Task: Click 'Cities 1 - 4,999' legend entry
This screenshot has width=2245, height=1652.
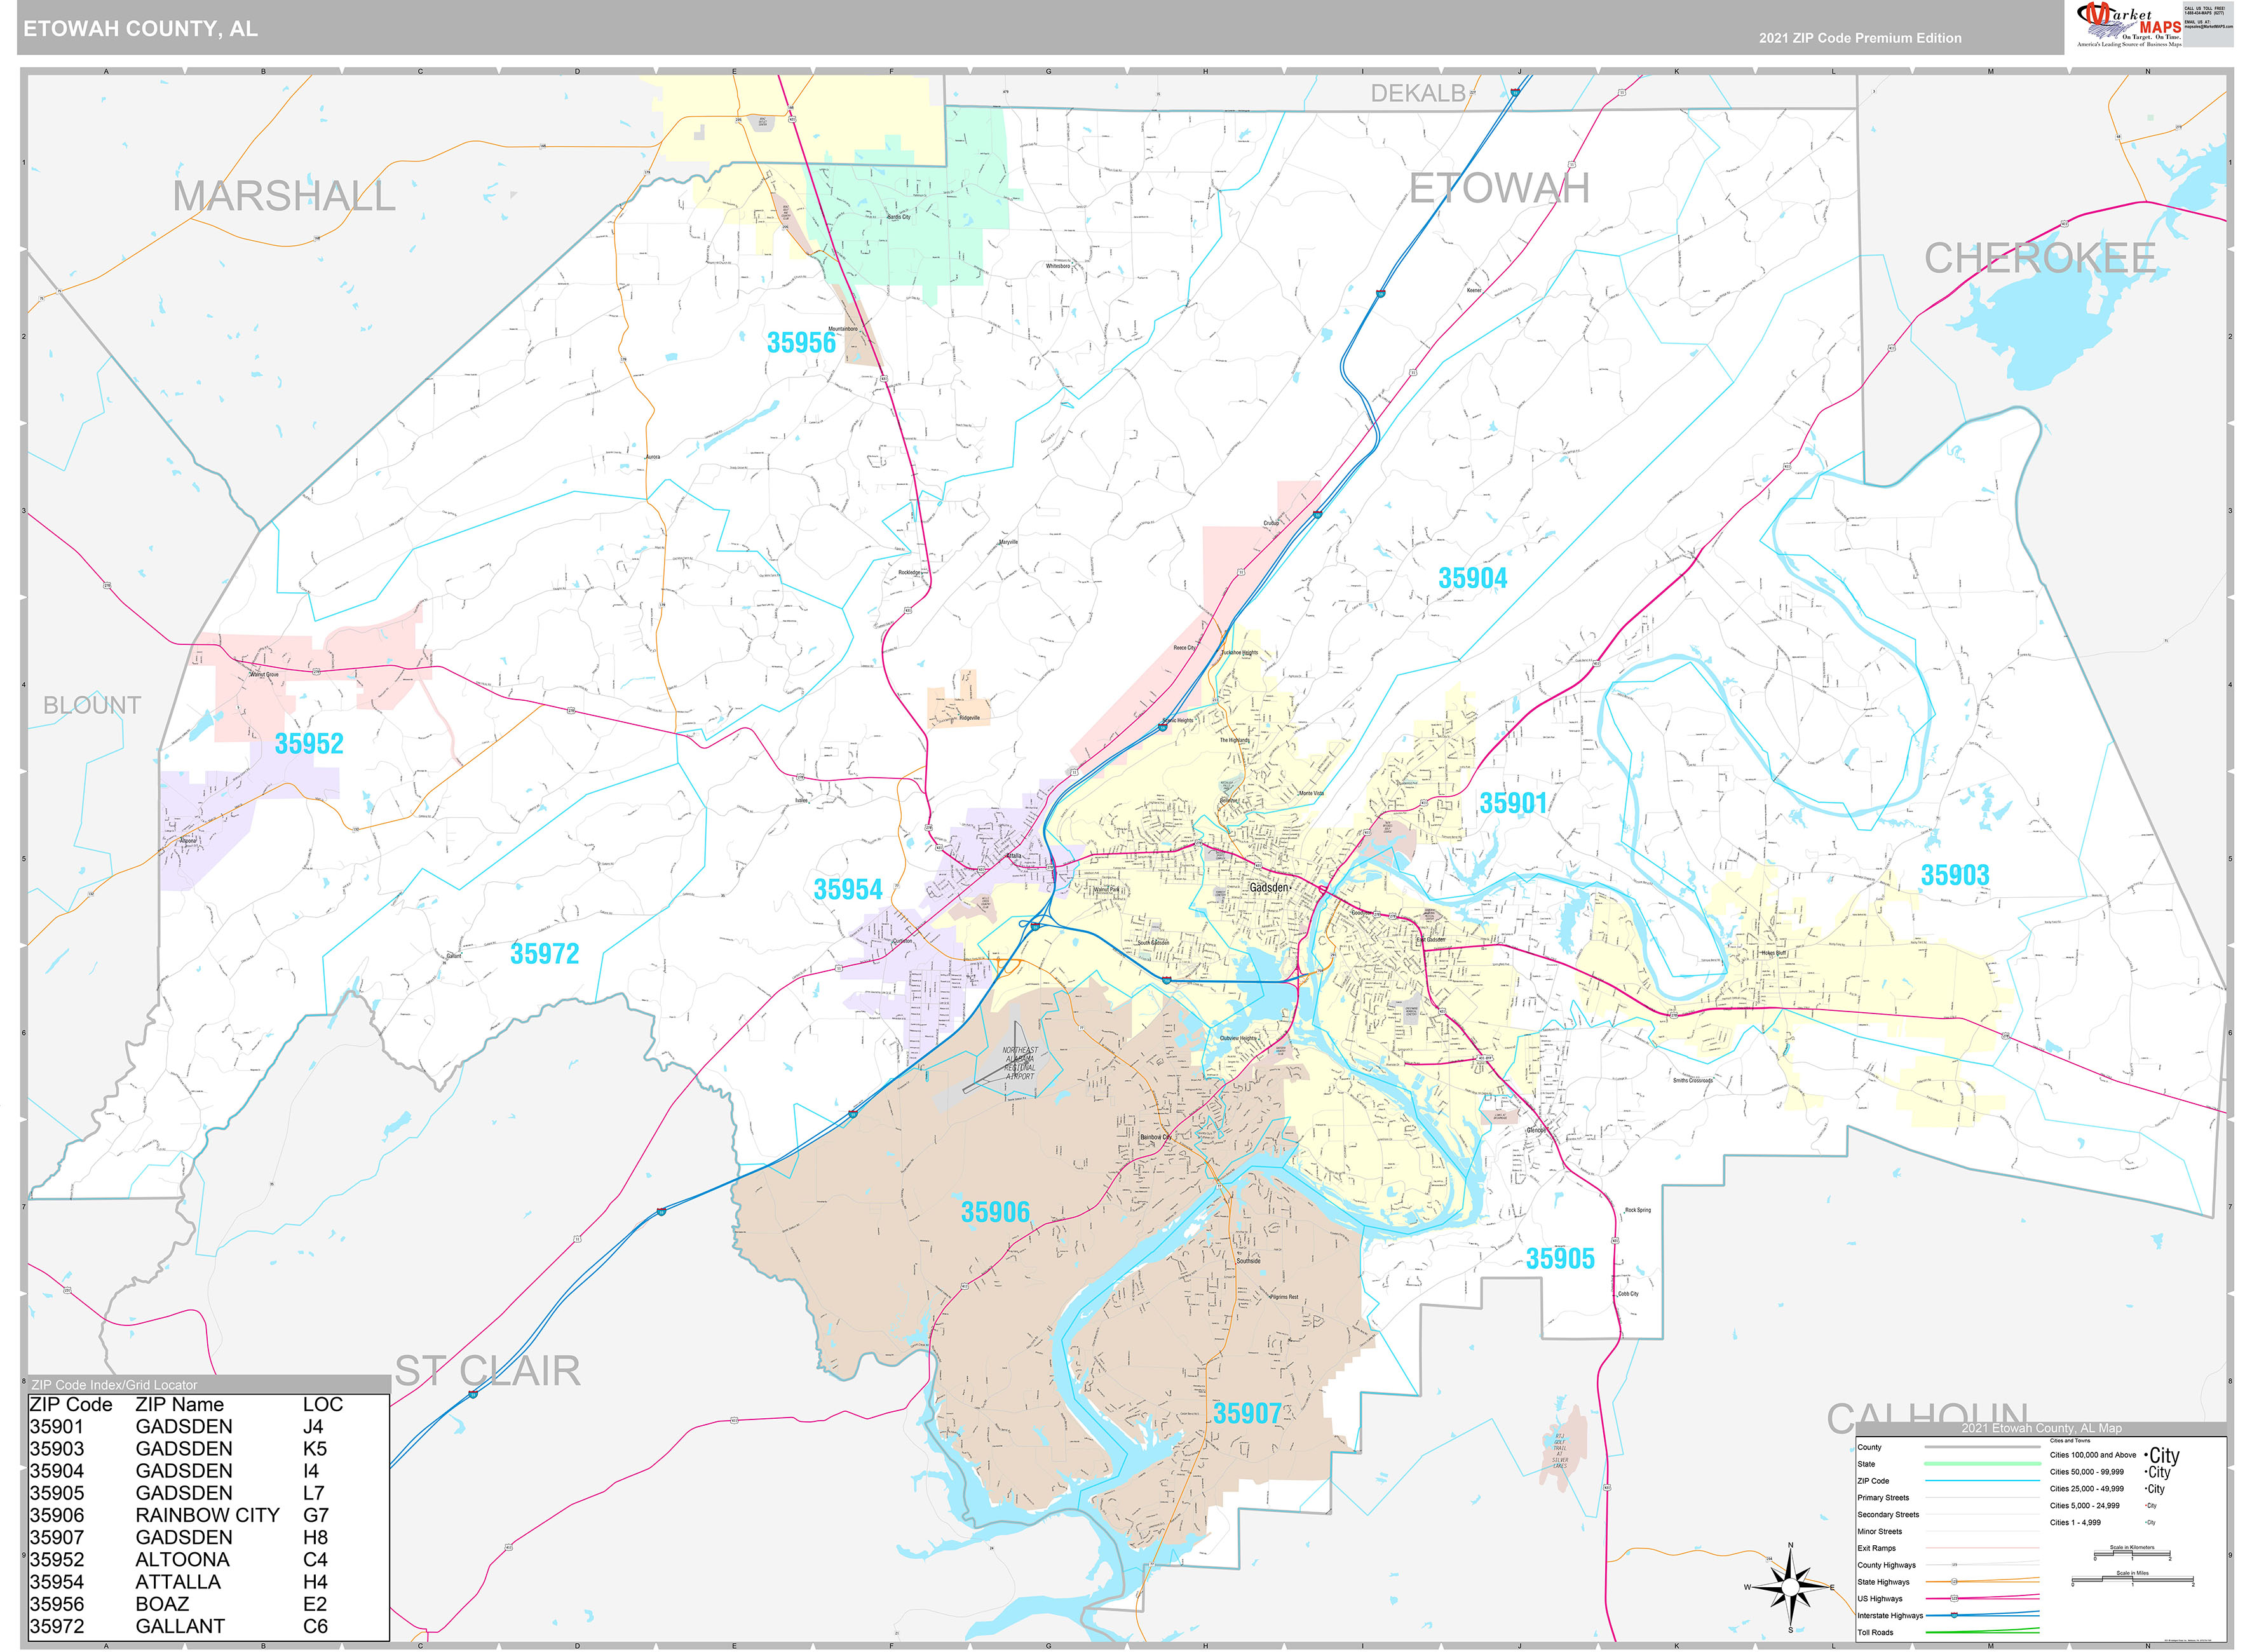Action: point(2075,1523)
